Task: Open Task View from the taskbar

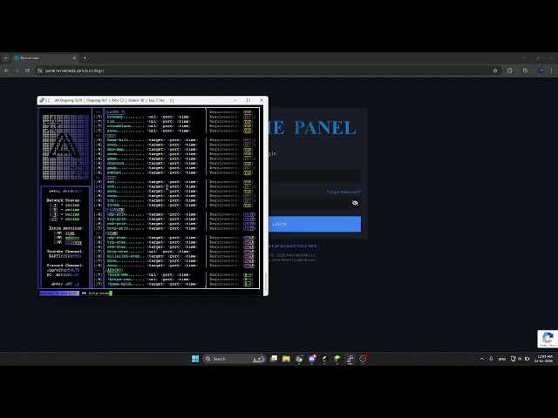Action: click(x=273, y=359)
